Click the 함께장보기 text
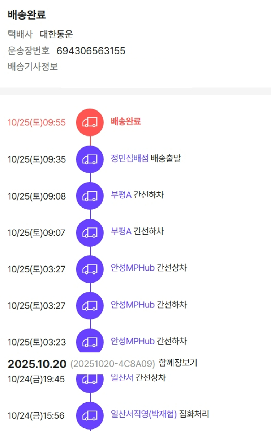This screenshot has height=431, width=271. point(178,363)
